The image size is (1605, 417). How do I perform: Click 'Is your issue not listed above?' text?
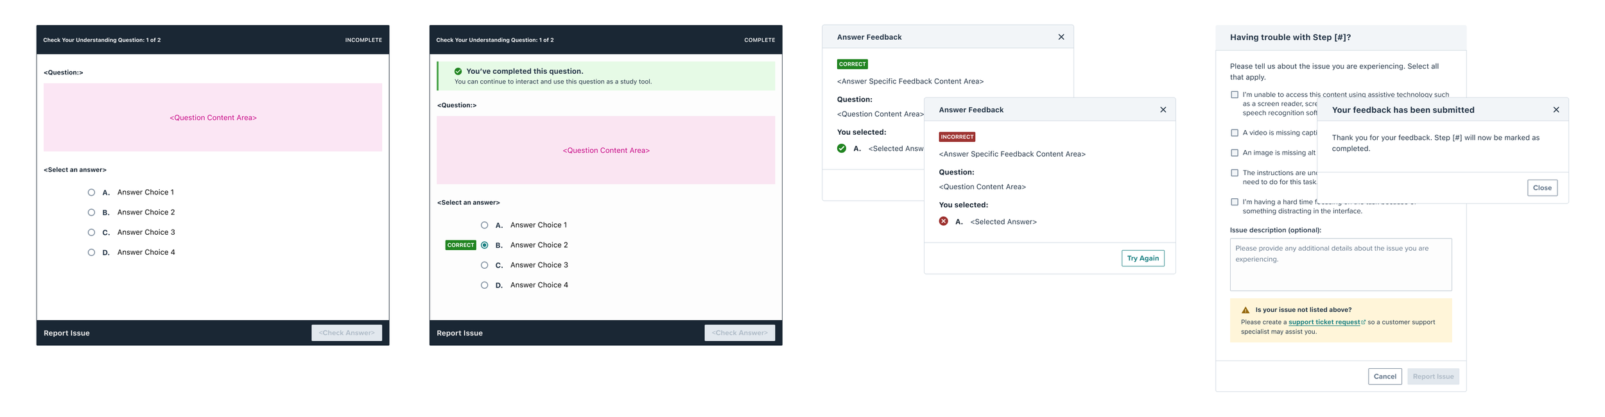coord(1303,310)
